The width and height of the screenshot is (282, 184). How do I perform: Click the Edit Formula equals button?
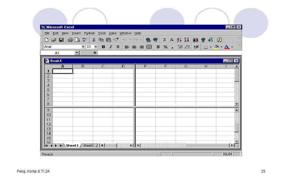[95, 53]
